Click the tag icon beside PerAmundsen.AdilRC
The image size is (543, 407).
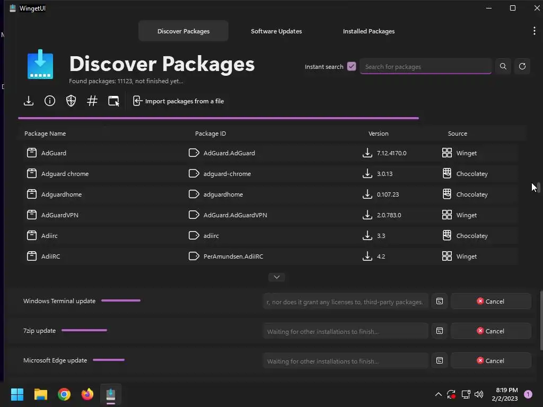[194, 256]
